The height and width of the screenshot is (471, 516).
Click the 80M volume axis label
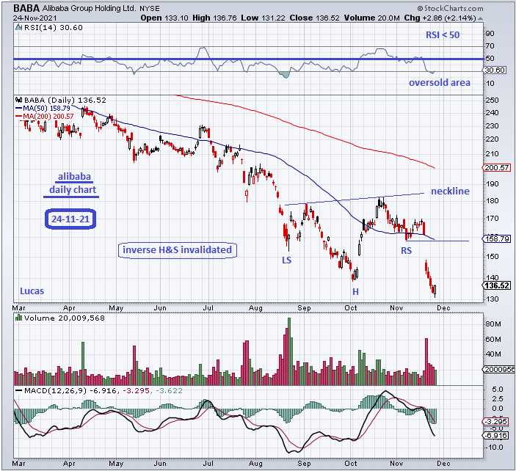point(493,324)
